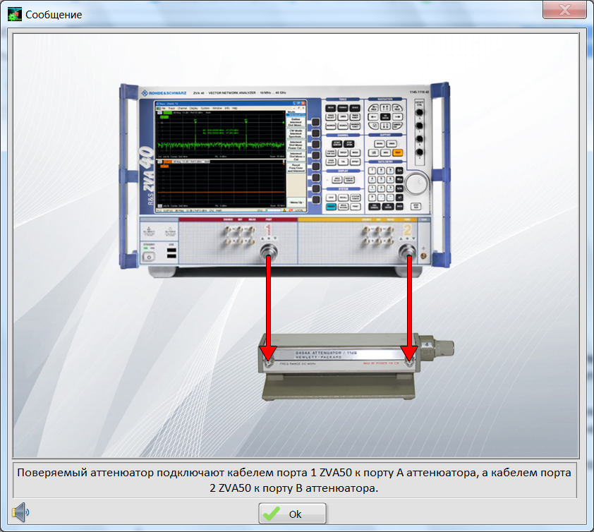The image size is (594, 532).
Task: Click the speaker sound icon
Action: click(20, 513)
